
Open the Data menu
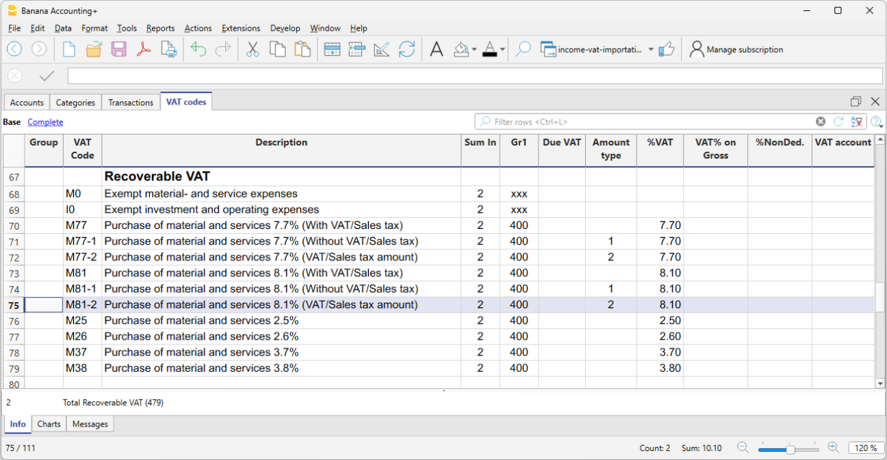(63, 28)
